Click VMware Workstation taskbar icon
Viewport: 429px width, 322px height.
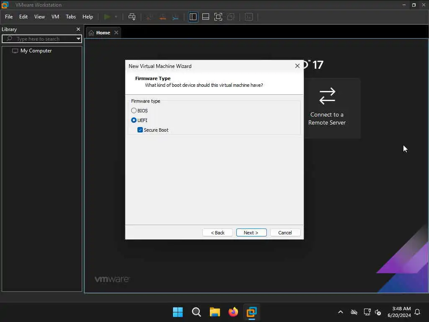(251, 312)
